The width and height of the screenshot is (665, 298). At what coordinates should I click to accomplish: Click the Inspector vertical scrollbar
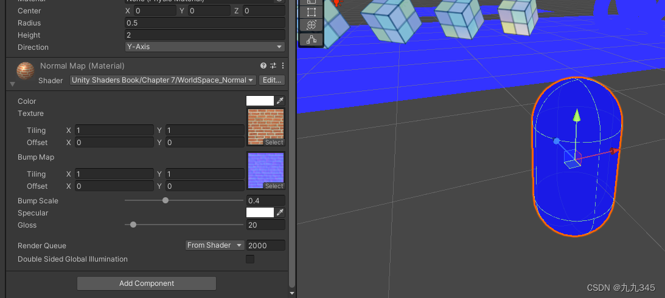(x=292, y=144)
